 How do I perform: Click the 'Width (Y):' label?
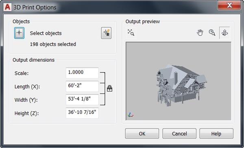point(26,100)
